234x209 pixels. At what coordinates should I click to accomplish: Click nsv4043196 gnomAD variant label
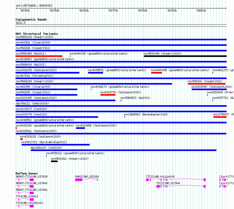[45, 125]
